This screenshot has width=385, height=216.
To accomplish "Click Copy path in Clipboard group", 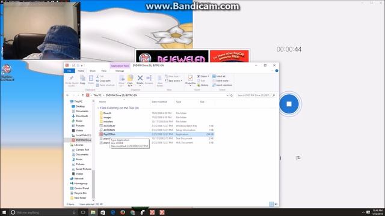I will tap(103, 80).
